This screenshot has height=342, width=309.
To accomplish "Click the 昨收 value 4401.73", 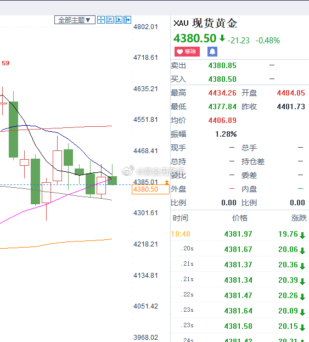I will pyautogui.click(x=291, y=106).
